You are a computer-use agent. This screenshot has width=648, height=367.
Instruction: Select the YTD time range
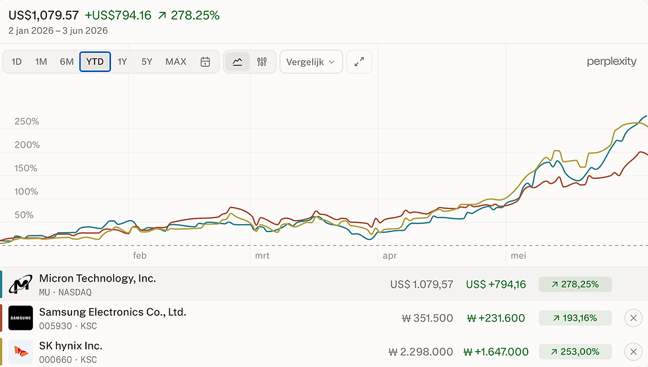(95, 61)
